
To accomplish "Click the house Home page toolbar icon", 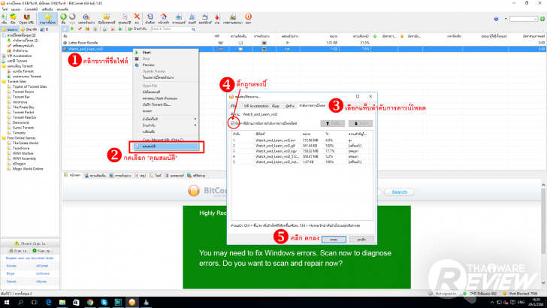I will click(163, 17).
